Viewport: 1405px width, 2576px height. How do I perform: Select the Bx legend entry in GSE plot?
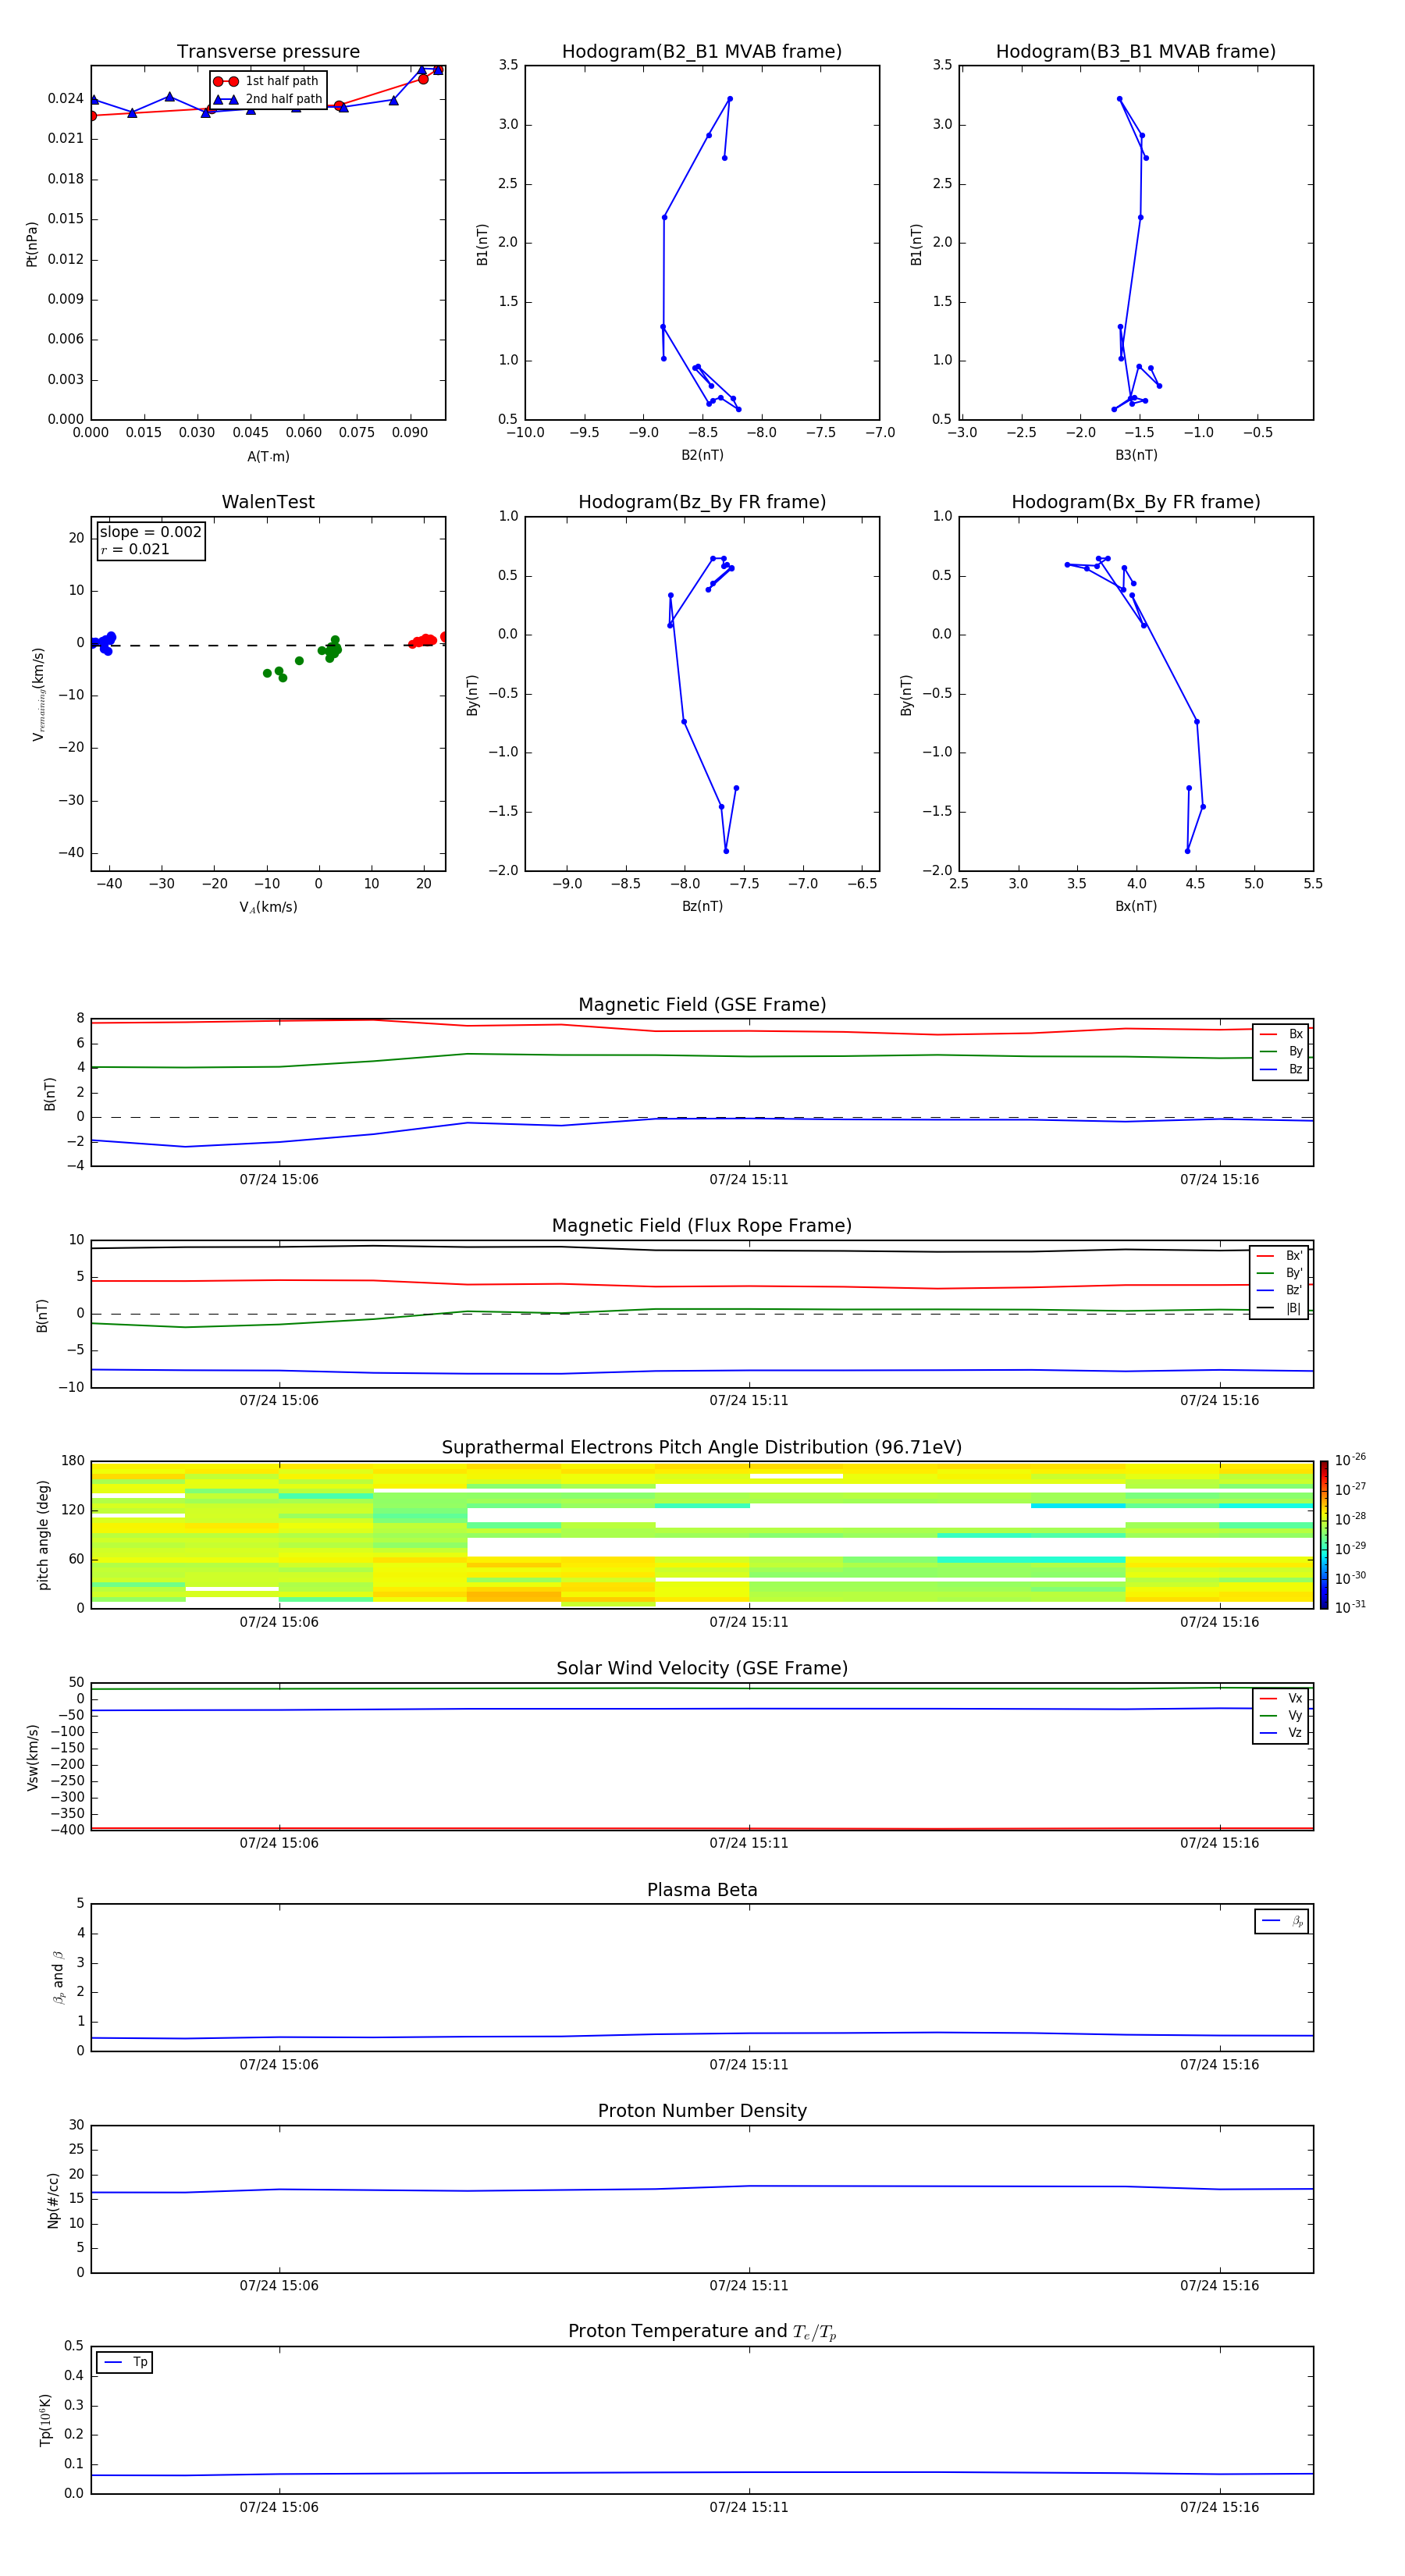click(1281, 1034)
